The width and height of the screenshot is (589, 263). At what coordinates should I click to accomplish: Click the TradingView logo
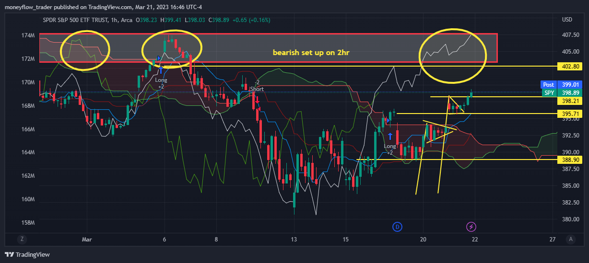[x=27, y=254]
